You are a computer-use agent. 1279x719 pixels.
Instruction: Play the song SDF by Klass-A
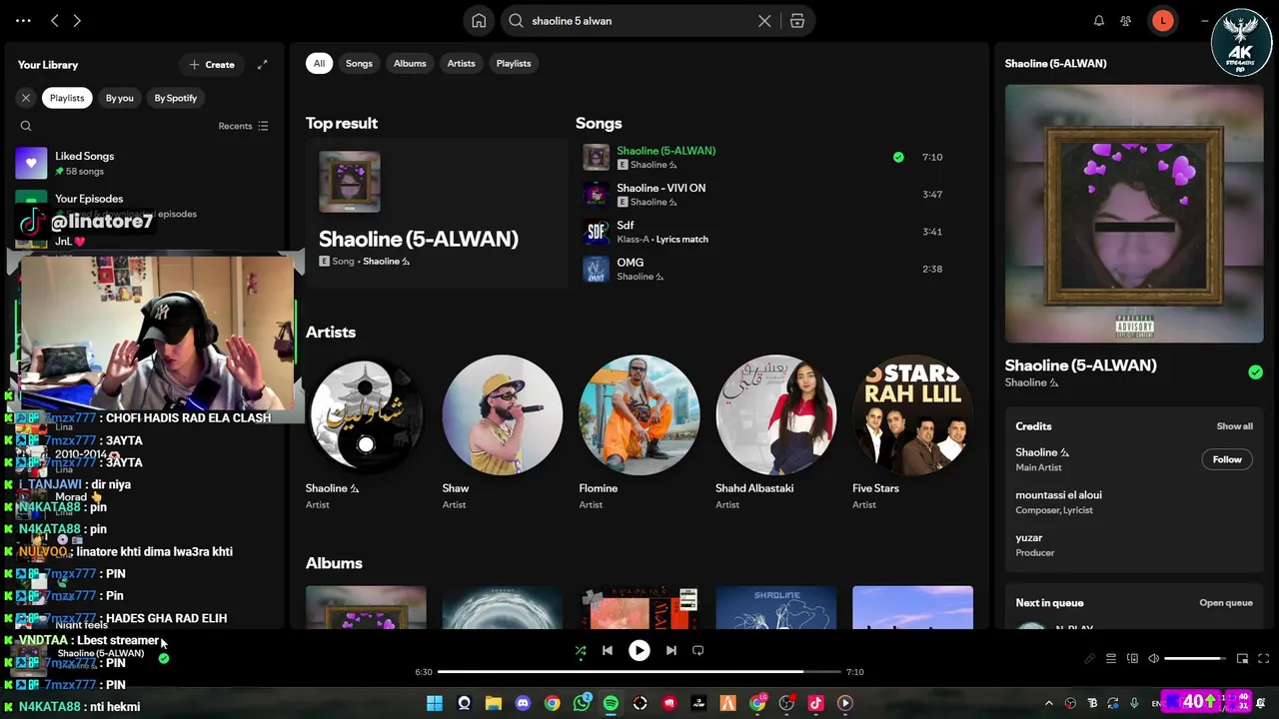click(x=764, y=232)
